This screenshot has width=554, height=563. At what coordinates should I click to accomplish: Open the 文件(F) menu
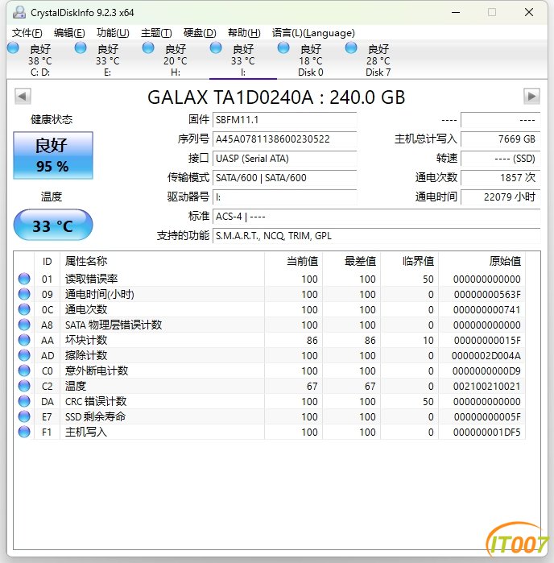coord(27,33)
